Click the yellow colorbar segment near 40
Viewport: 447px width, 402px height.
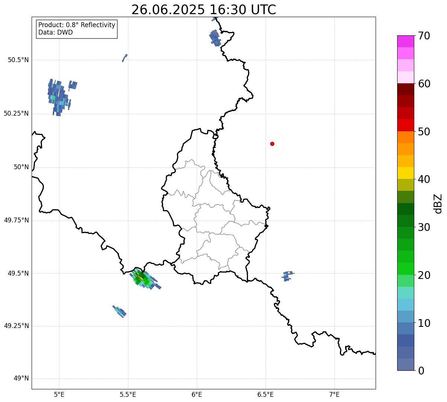tap(405, 173)
